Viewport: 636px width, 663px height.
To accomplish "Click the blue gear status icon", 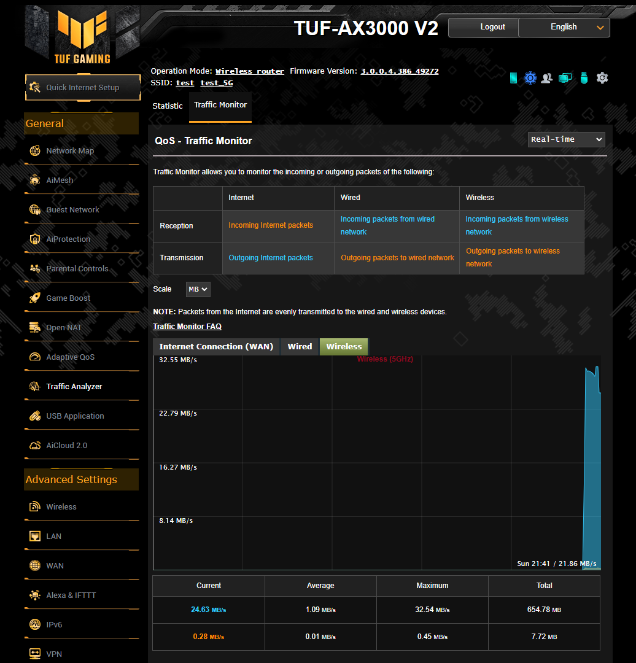I will click(530, 78).
